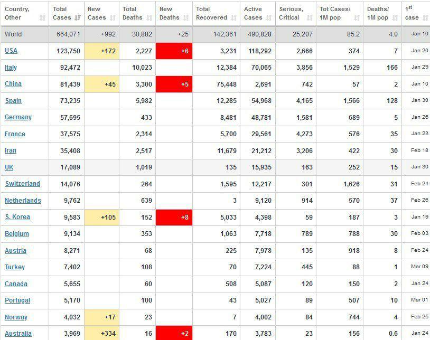This screenshot has width=430, height=340.
Task: Open the Spain country link
Action: point(13,100)
